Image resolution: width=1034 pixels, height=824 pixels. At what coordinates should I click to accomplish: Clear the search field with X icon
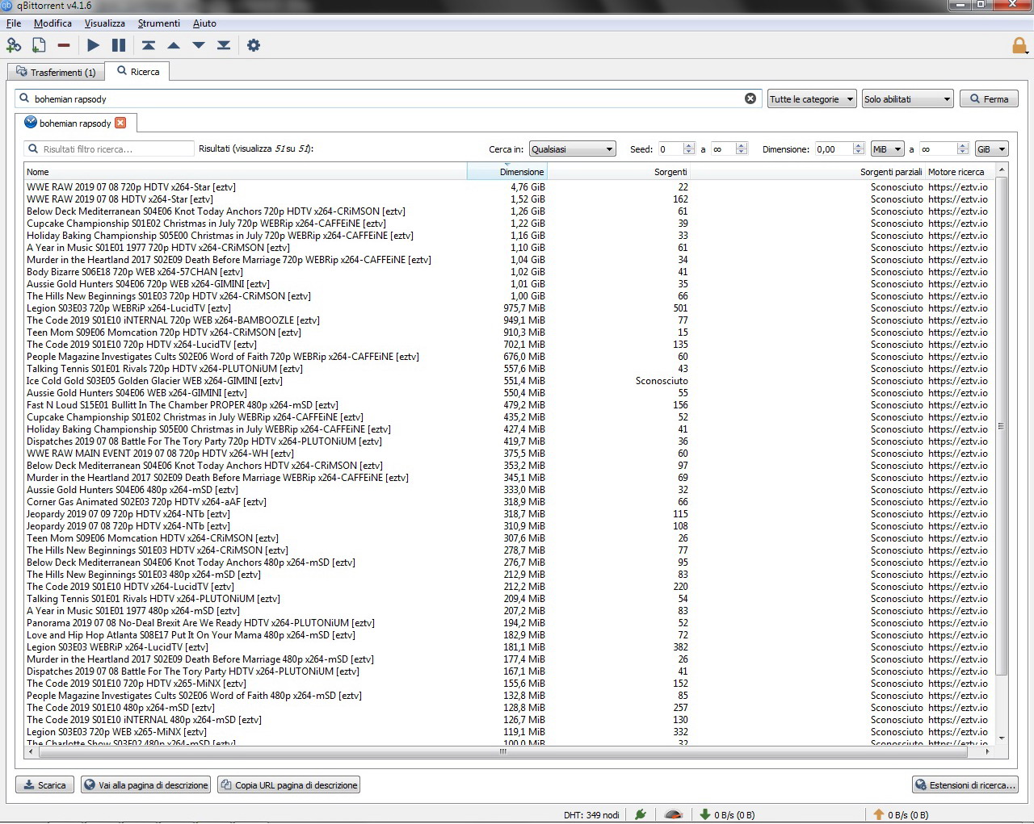click(x=750, y=98)
